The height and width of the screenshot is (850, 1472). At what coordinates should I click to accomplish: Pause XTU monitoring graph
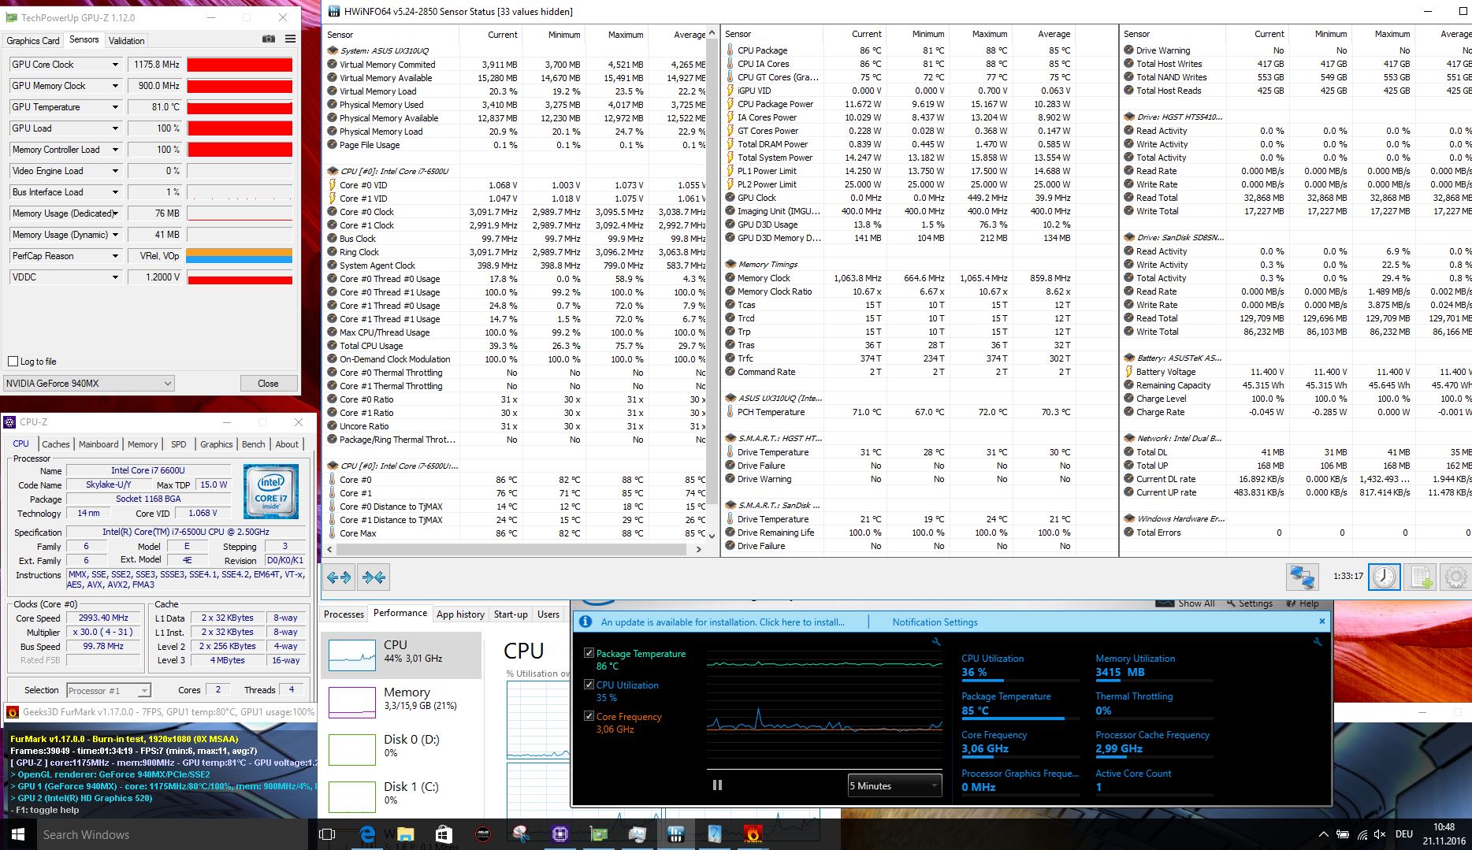pyautogui.click(x=717, y=785)
